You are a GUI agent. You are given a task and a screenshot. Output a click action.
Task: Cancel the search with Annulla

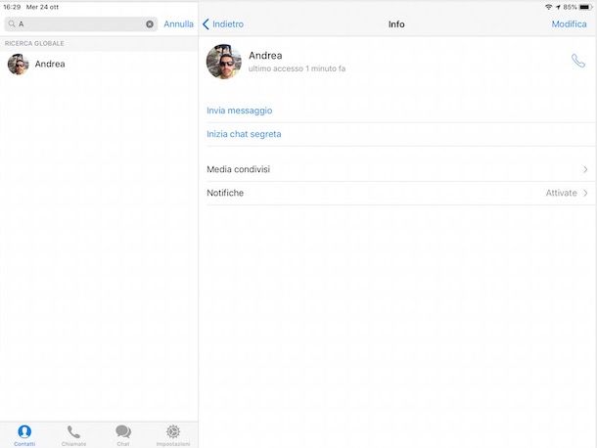click(x=178, y=24)
